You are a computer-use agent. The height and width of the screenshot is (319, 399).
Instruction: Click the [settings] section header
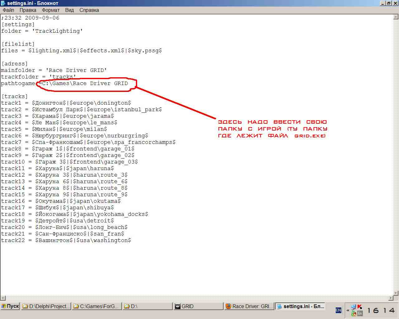click(x=18, y=24)
